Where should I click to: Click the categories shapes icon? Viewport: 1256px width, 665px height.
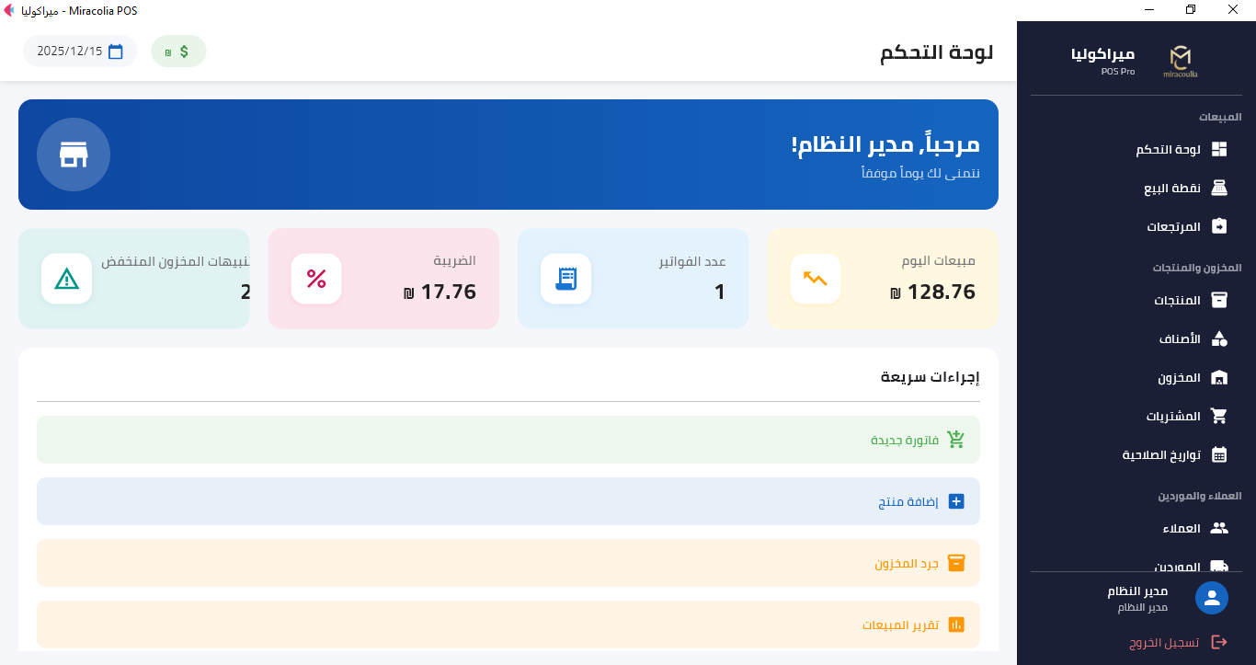pyautogui.click(x=1219, y=339)
